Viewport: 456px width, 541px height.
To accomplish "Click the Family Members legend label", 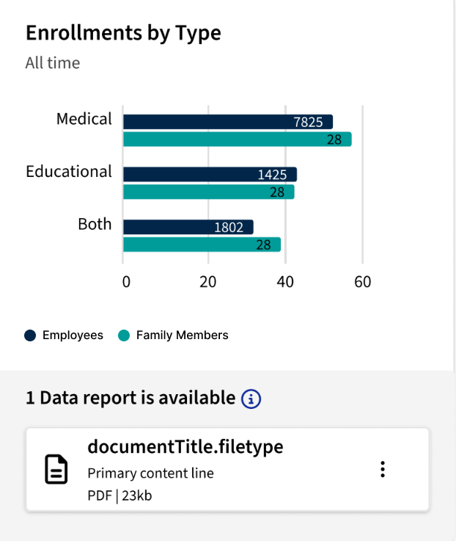I will click(x=182, y=335).
